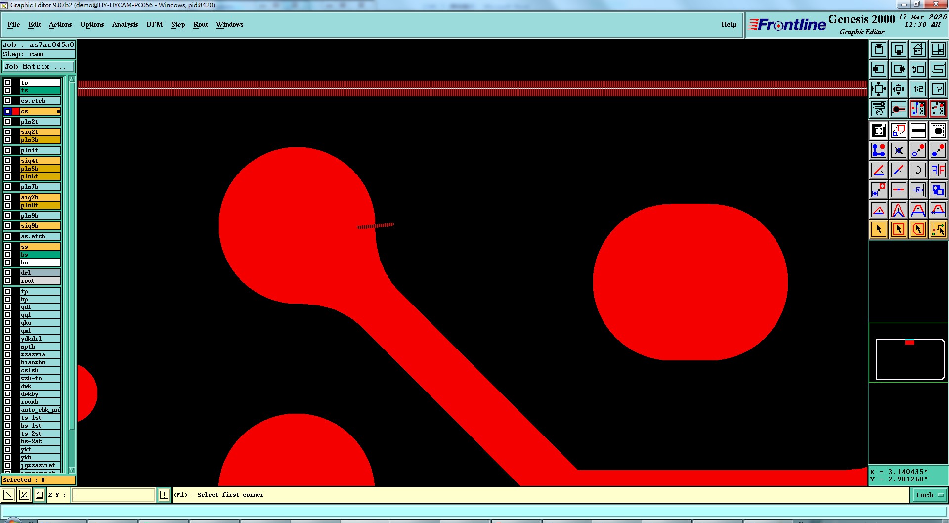The height and width of the screenshot is (523, 949).
Task: Toggle the checkbox for layer ss.etch
Action: pyautogui.click(x=8, y=236)
